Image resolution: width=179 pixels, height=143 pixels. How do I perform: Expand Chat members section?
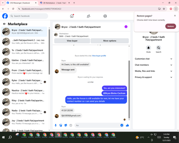tap(154, 65)
